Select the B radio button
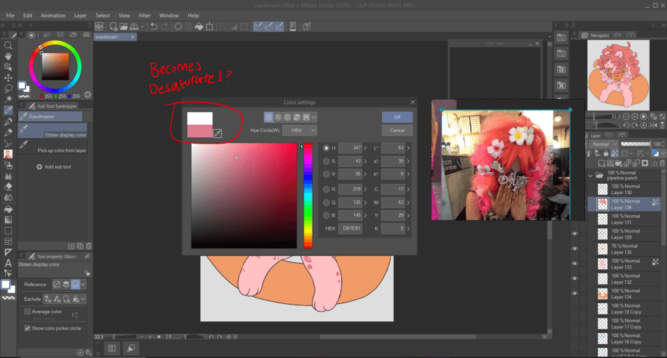 point(327,215)
